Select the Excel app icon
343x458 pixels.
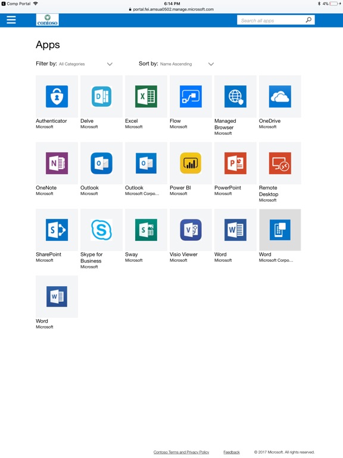[146, 97]
